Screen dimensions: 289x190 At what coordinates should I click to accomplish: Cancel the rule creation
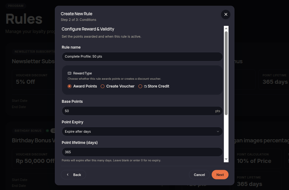[x=199, y=174]
